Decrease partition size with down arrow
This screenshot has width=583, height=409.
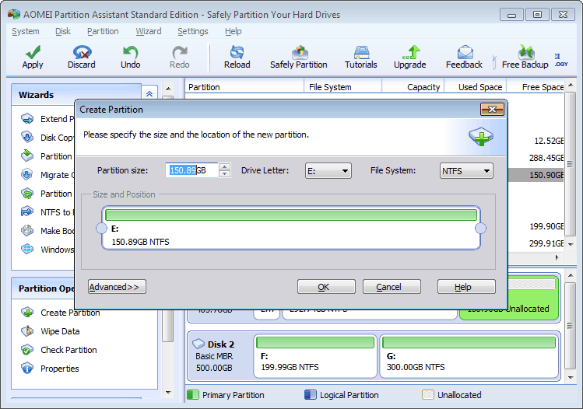pyautogui.click(x=224, y=174)
